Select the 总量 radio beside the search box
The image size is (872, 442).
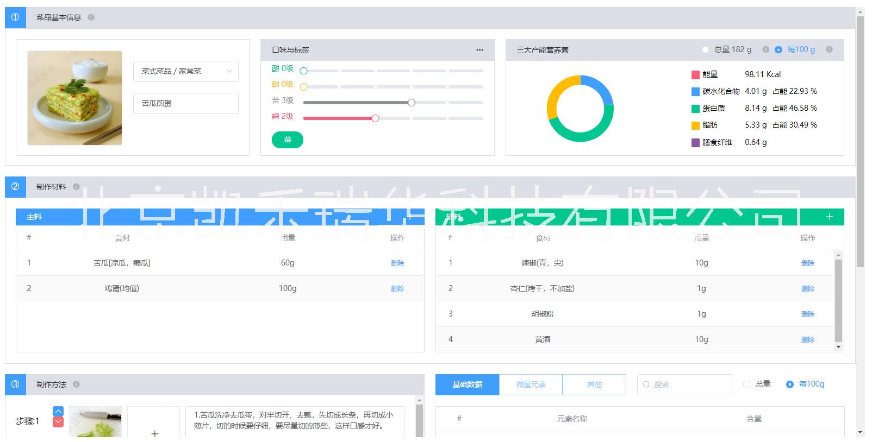click(x=746, y=384)
